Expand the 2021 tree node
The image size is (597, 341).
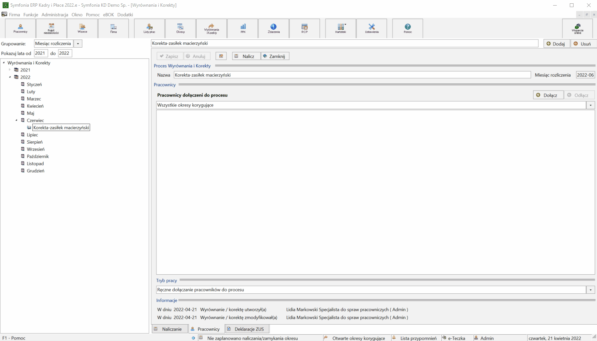click(x=10, y=70)
